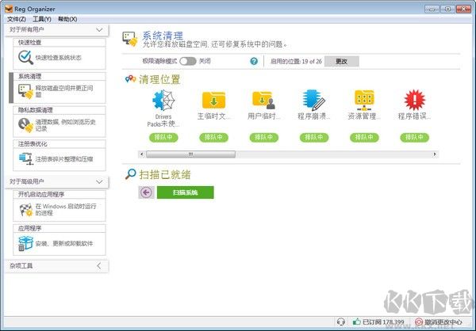476x331 pixels.
Task: Click the headset support icon in status bar
Action: click(341, 321)
